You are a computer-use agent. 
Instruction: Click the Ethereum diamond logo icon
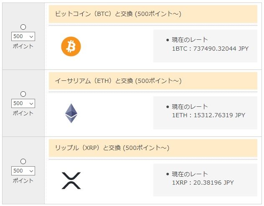(x=71, y=113)
